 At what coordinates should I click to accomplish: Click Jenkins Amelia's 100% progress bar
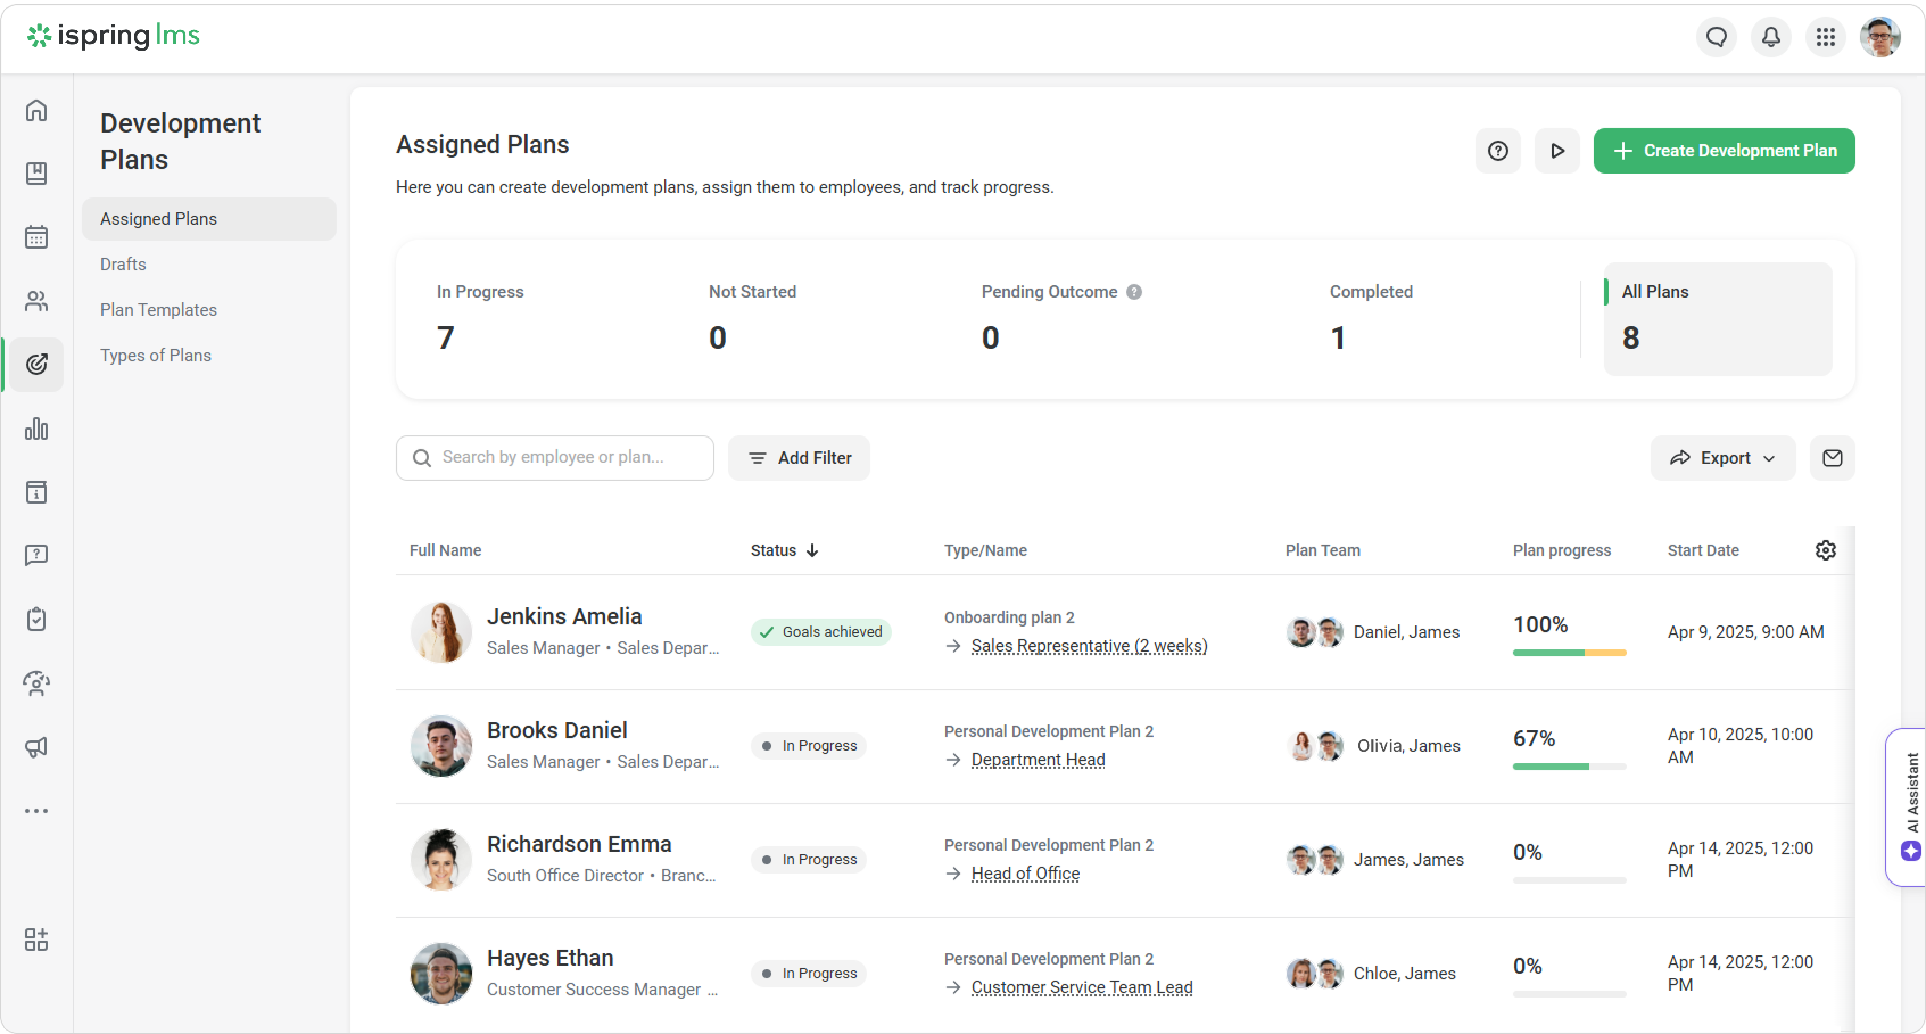pyautogui.click(x=1569, y=652)
